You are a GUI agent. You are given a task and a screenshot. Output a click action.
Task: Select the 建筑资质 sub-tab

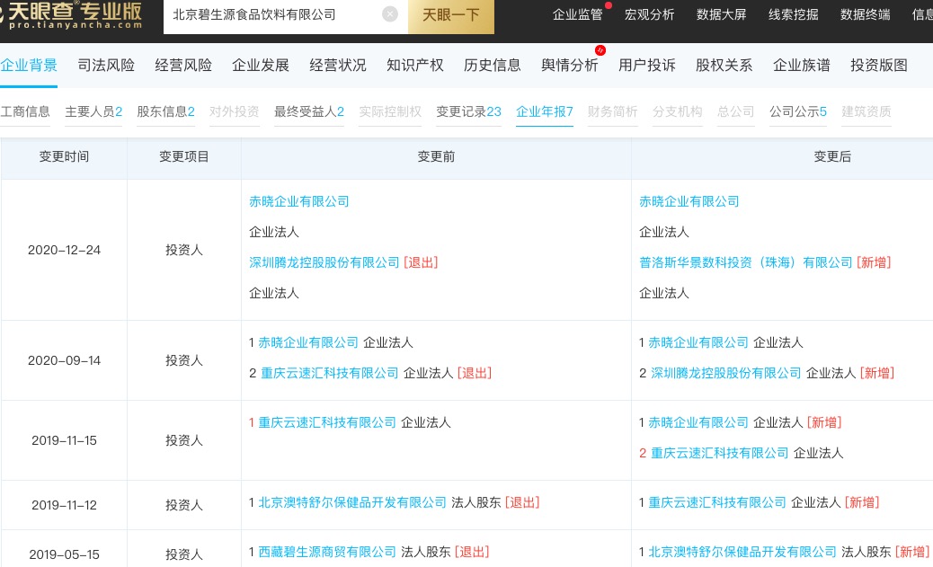866,111
